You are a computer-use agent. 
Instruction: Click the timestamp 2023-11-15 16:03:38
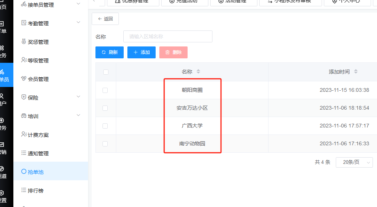[x=344, y=90]
